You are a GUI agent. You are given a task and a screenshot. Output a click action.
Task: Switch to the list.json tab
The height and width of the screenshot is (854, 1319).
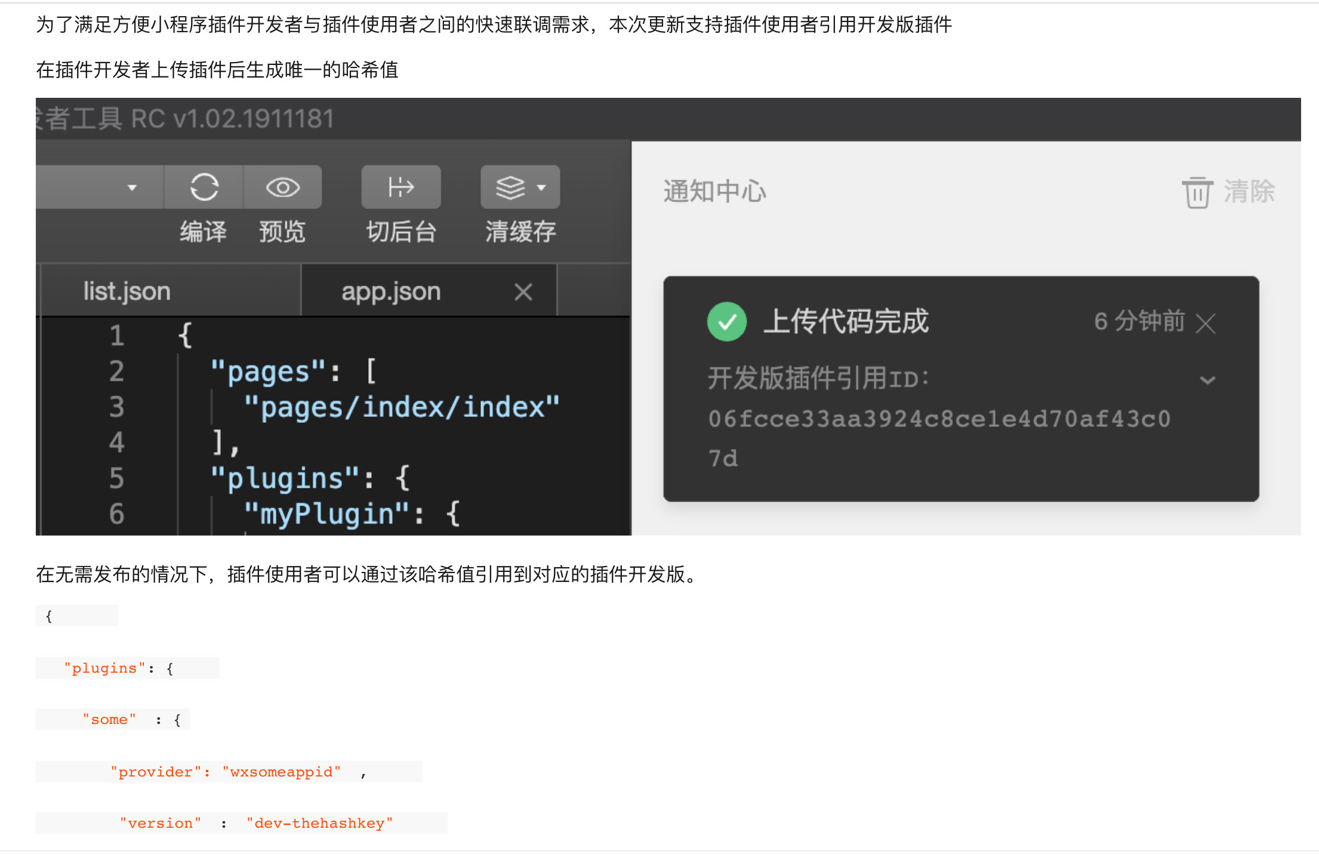pyautogui.click(x=127, y=292)
